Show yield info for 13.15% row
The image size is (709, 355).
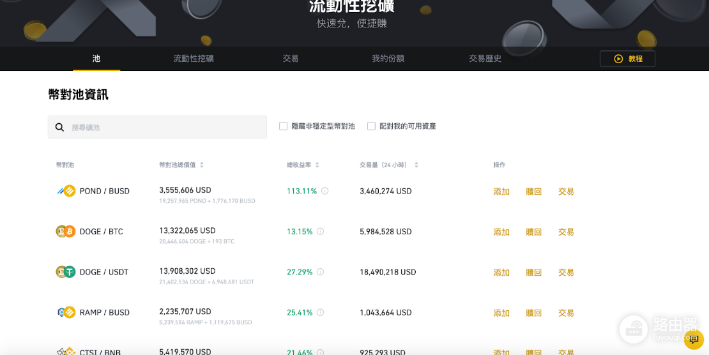coord(320,232)
